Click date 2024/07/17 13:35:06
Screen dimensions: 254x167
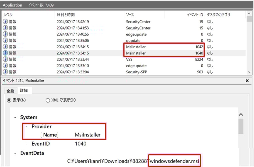[73, 41]
